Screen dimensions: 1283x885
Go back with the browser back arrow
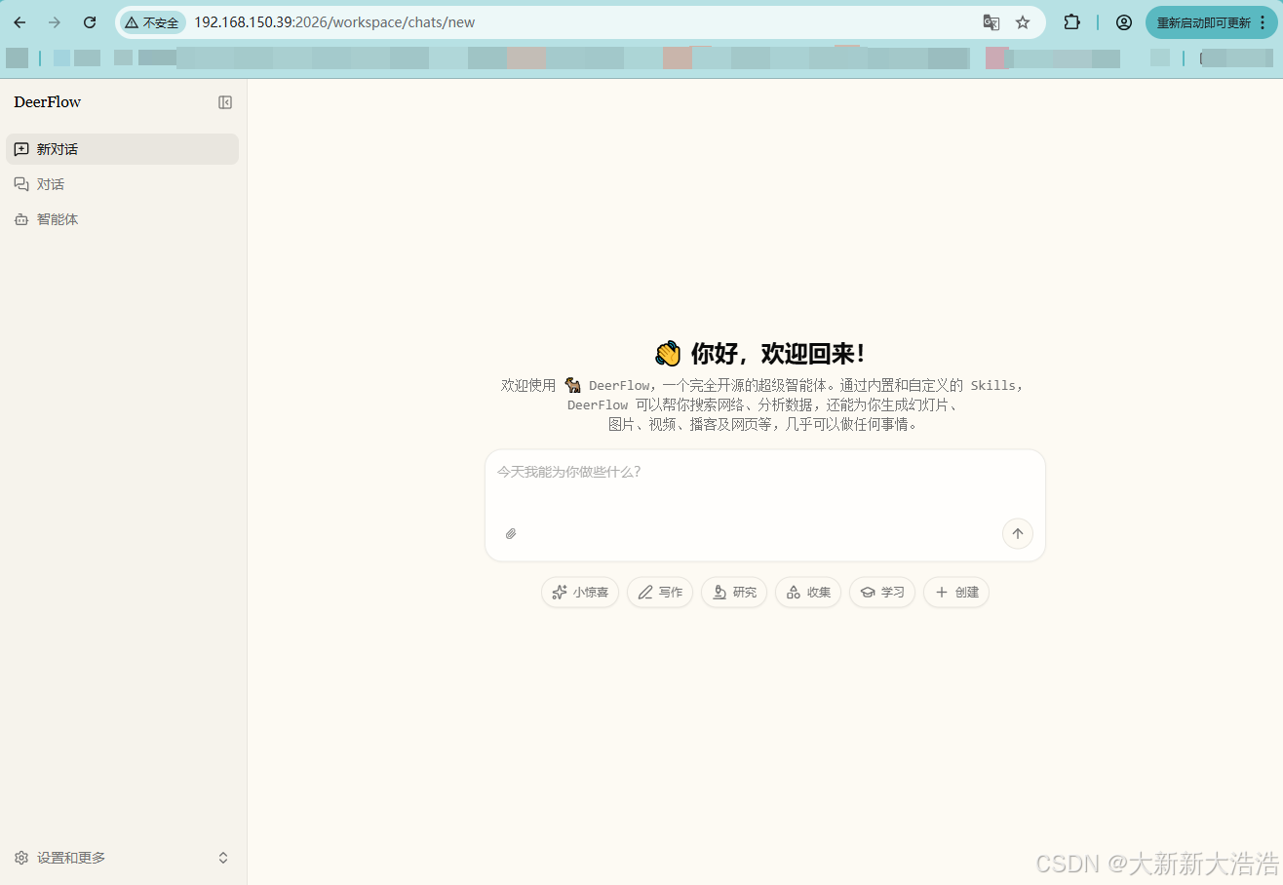point(19,22)
